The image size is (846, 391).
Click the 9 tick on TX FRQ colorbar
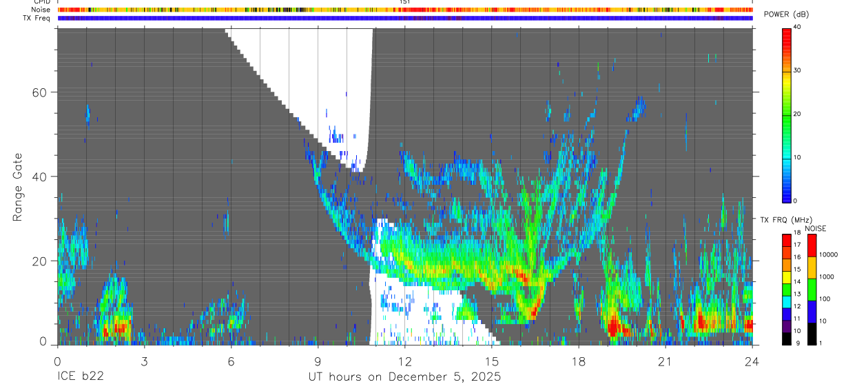coord(797,343)
